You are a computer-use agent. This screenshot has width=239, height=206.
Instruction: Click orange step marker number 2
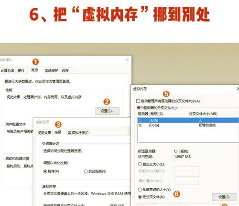[x=107, y=102]
